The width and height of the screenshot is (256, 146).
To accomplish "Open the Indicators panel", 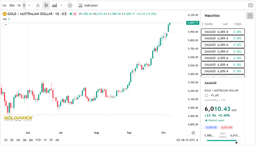I will (88, 5).
